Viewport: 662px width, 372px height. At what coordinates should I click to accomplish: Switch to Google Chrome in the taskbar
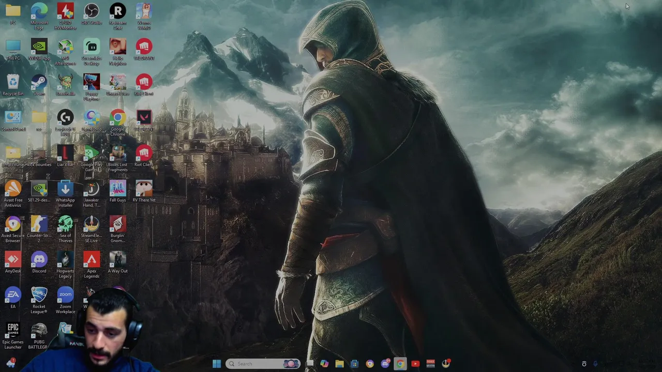[x=400, y=364]
